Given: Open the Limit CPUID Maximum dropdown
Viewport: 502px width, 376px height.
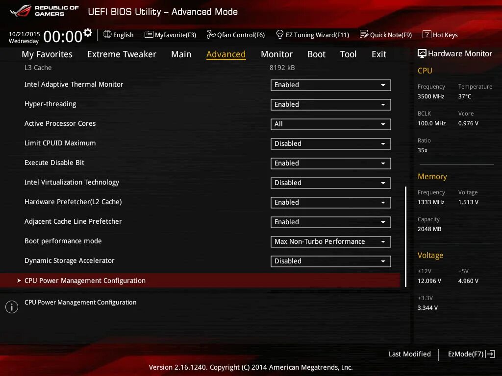Looking at the screenshot, I should pos(331,144).
